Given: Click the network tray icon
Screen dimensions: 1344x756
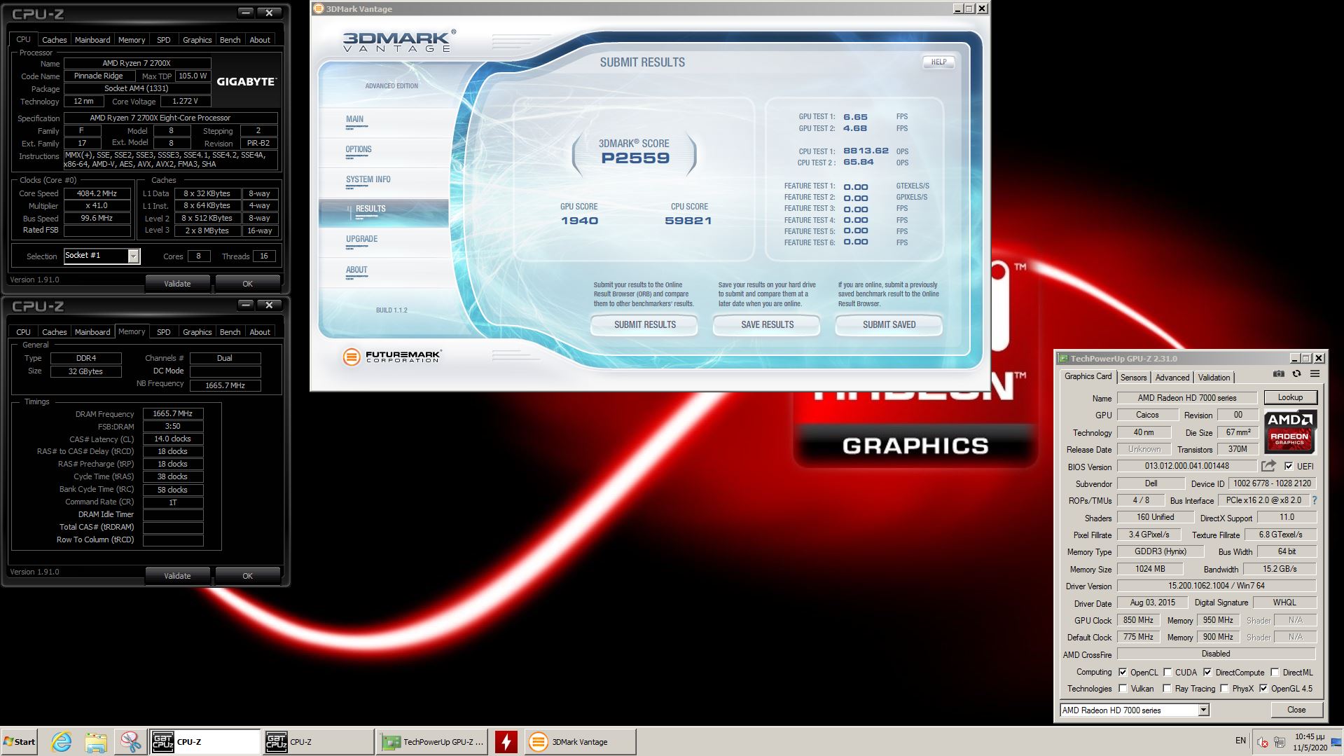Looking at the screenshot, I should 1280,742.
